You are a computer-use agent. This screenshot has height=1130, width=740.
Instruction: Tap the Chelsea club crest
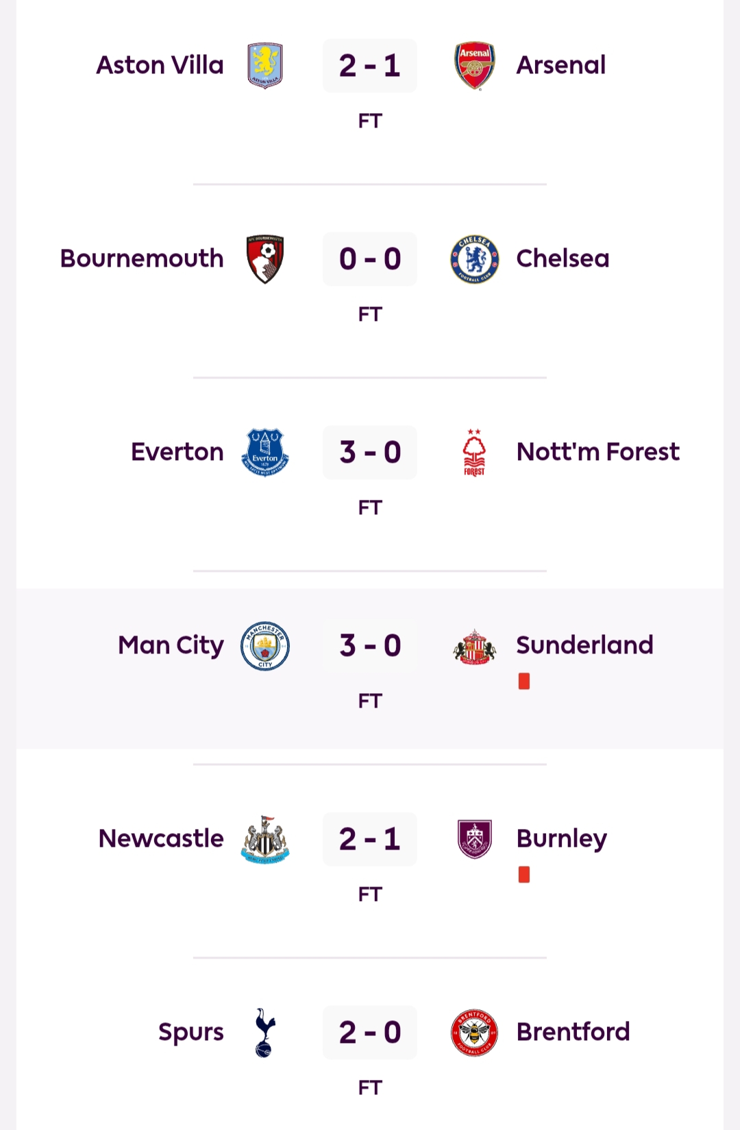[474, 259]
